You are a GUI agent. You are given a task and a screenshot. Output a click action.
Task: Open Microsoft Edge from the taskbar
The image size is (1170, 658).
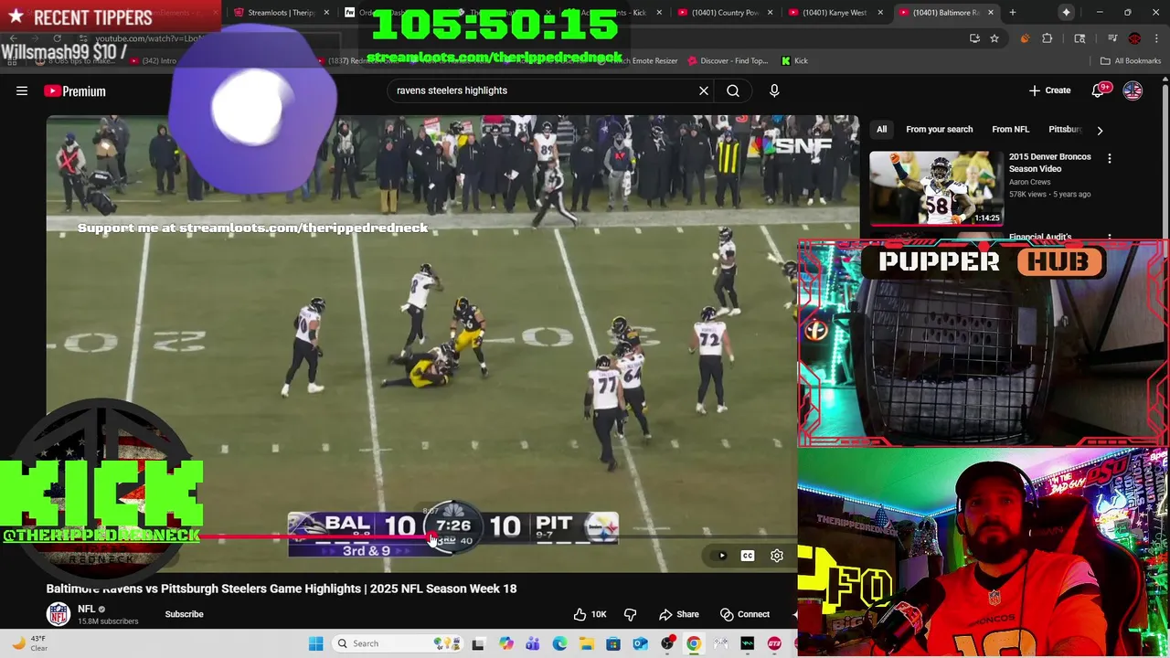[559, 644]
